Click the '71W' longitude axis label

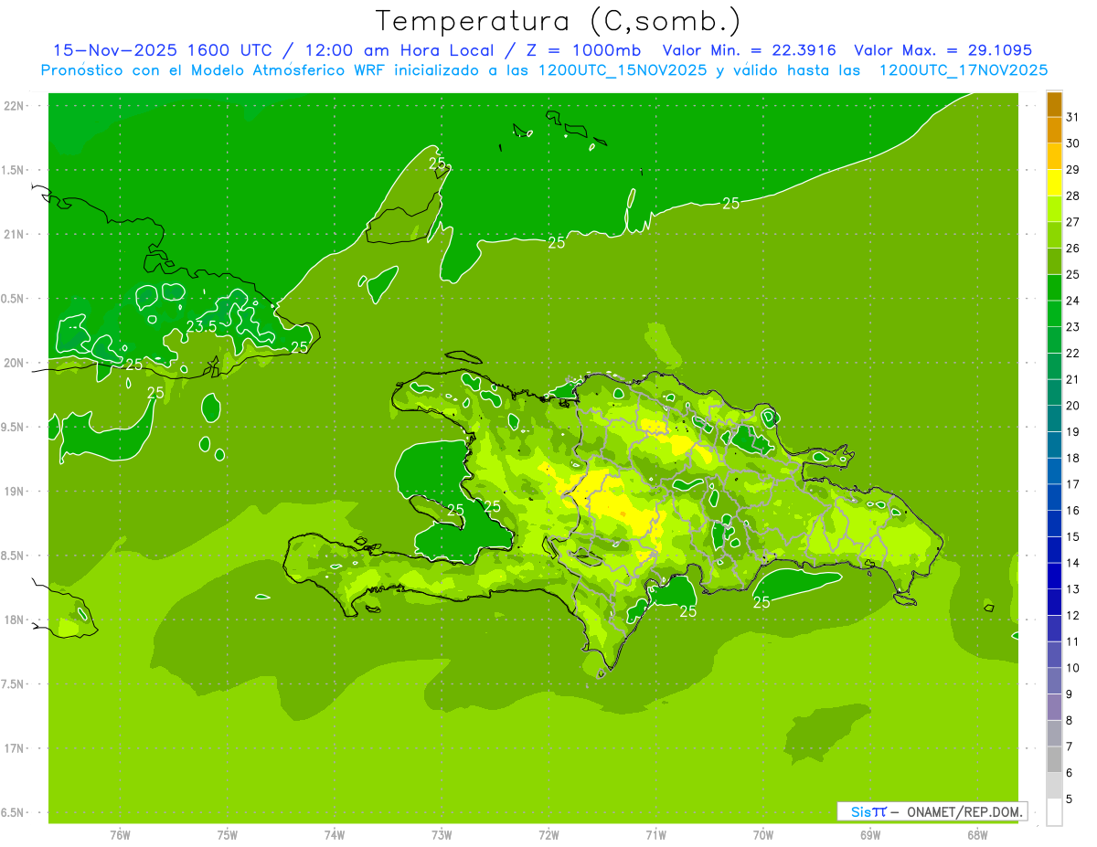(655, 835)
